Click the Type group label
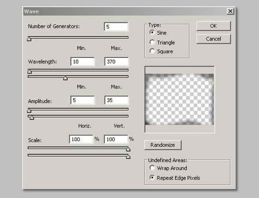Screen dimensions: 259x198 (x=154, y=25)
